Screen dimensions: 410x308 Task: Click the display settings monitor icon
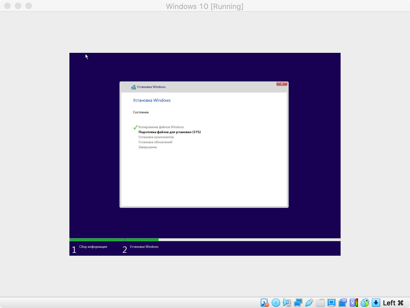331,303
